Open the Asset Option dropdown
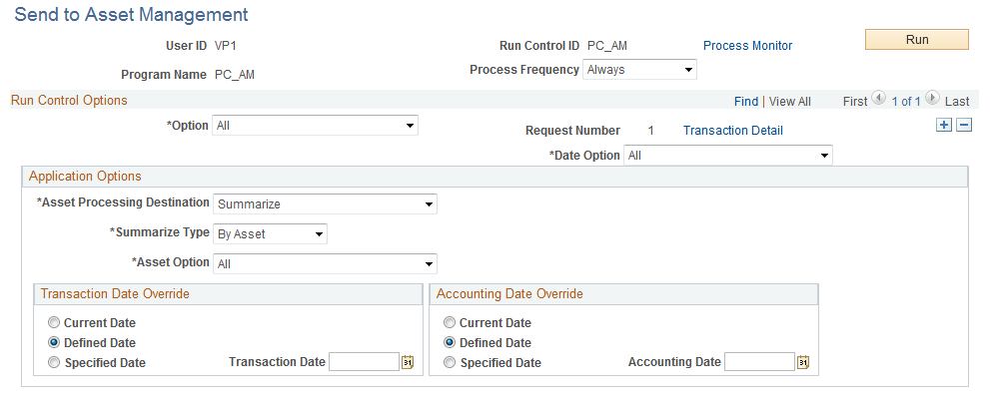This screenshot has width=990, height=400. tap(325, 264)
